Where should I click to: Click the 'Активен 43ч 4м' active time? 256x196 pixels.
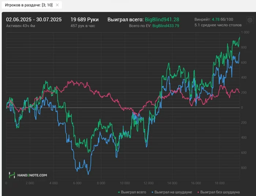20,26
